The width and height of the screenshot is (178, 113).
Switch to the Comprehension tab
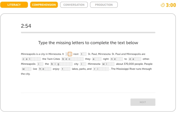point(44,5)
